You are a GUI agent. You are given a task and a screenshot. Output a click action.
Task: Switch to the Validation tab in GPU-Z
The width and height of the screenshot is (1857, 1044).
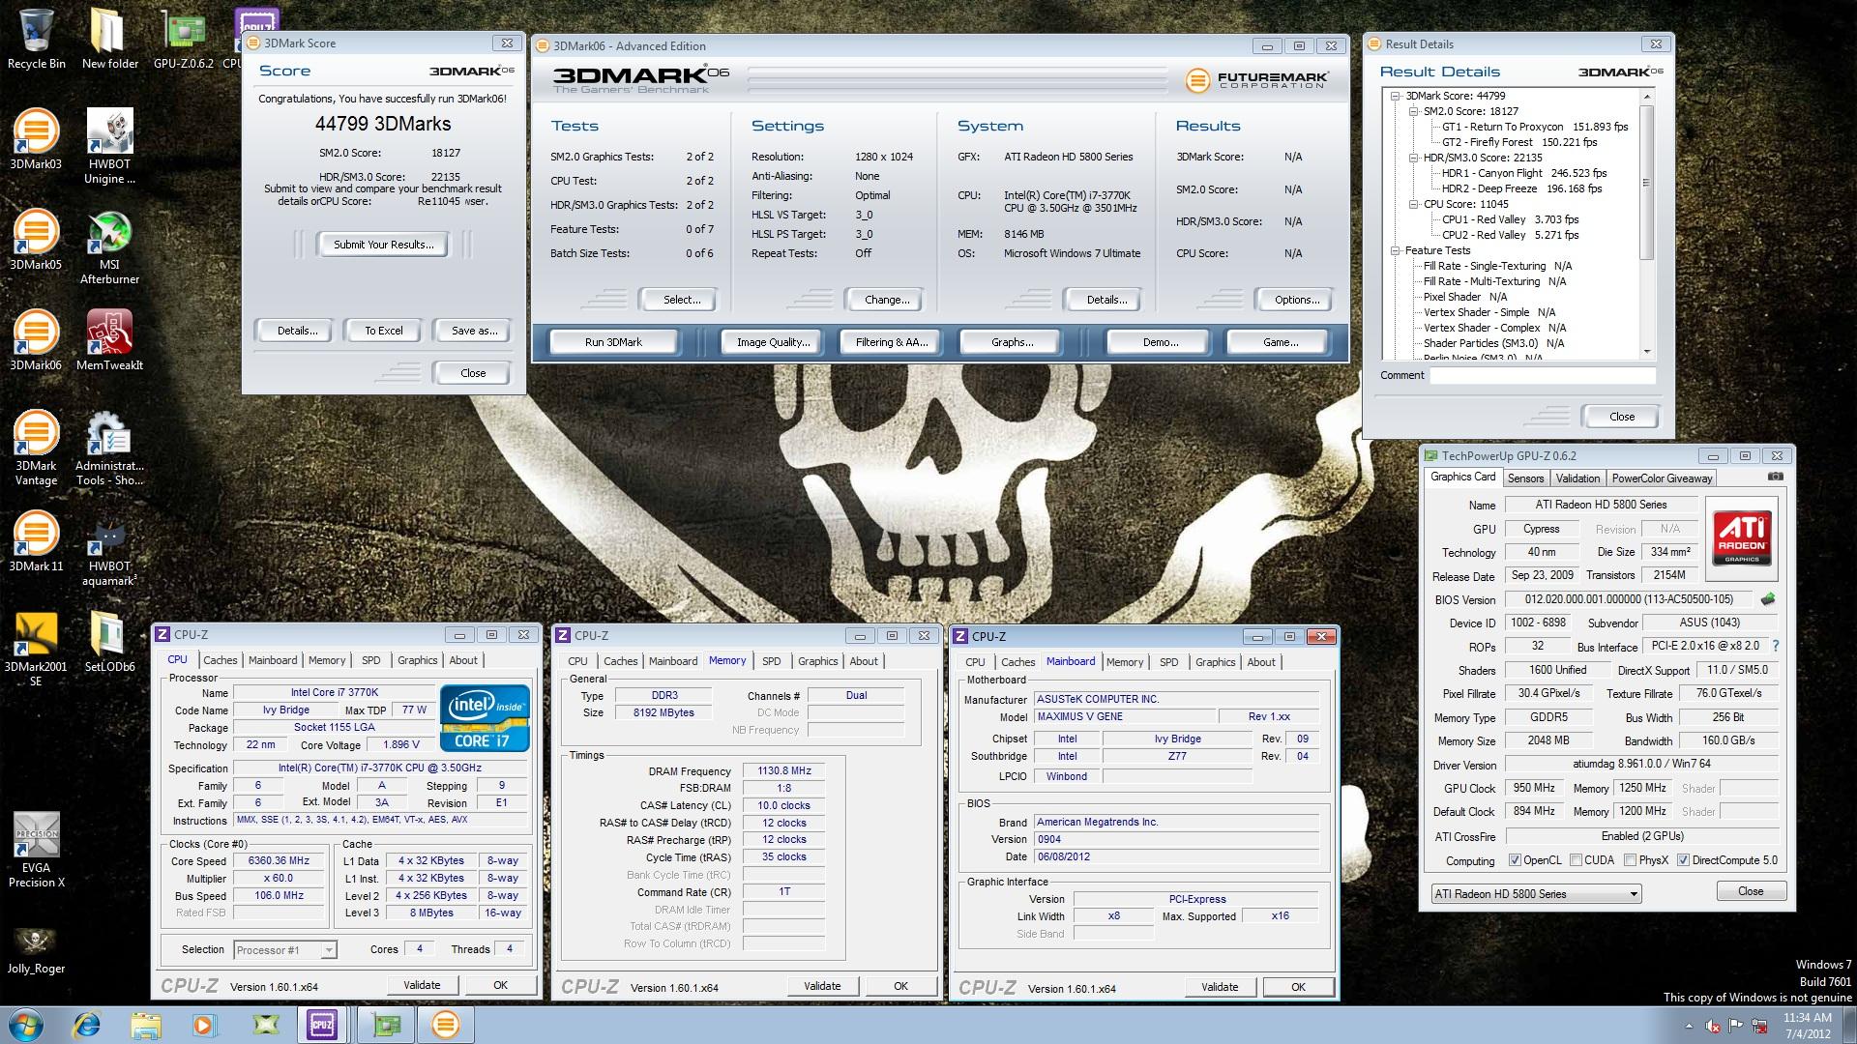point(1577,478)
